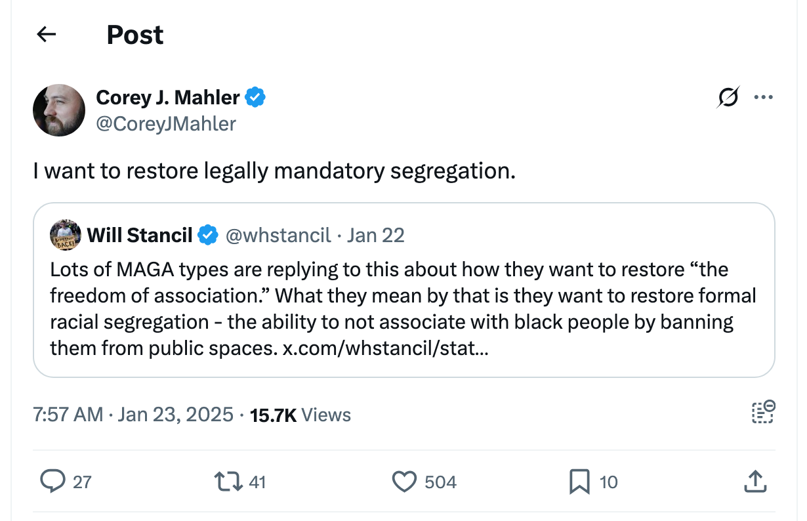Open Corey J. Mahler's profile picture
Viewport: 807px width, 521px height.
59,110
